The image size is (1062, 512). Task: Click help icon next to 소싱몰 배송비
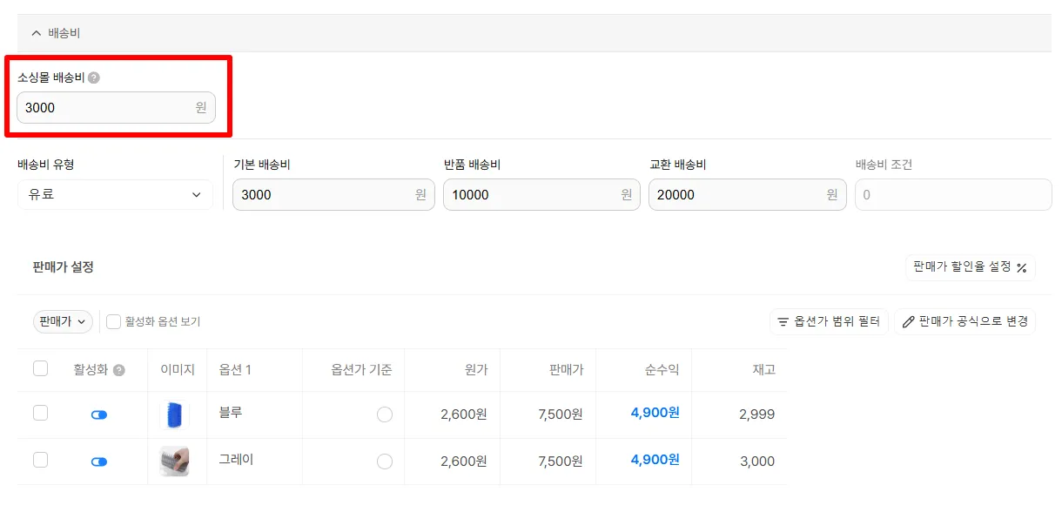click(x=94, y=77)
